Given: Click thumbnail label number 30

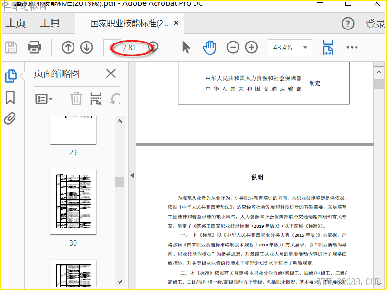Looking at the screenshot, I should [73, 243].
